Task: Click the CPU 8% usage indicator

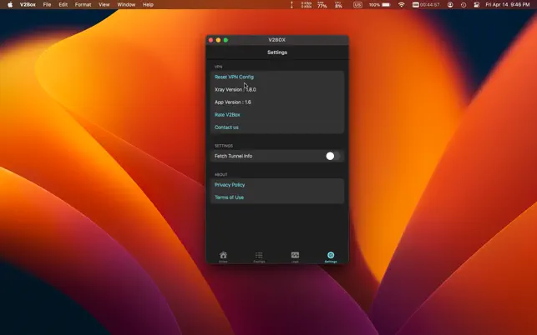Action: [x=338, y=5]
